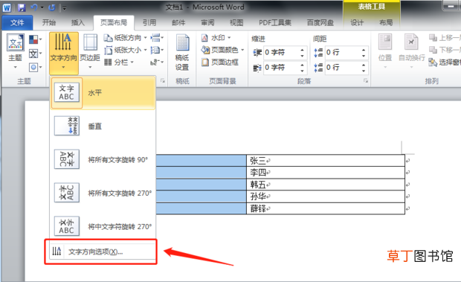
Task: Increase spacing before using stepper arrow
Action: (x=364, y=50)
